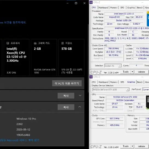Image resolution: width=149 pixels, height=149 pixels.
Task: Switch to CPU tab in lower CPU-Z
Action: coord(94,82)
